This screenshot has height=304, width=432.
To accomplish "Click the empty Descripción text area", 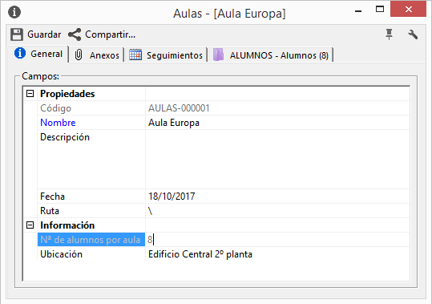I will 277,160.
